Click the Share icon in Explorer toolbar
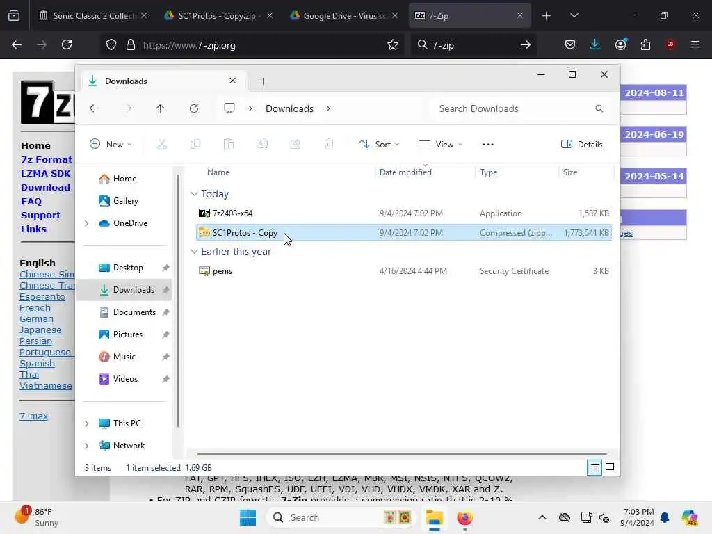This screenshot has height=534, width=712. [295, 145]
